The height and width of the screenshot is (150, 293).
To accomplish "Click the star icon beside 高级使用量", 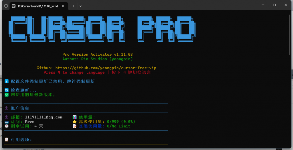I will pos(75,122).
